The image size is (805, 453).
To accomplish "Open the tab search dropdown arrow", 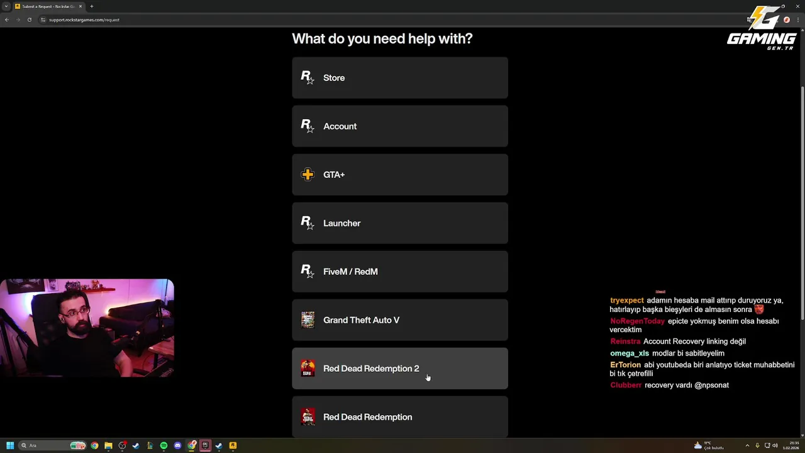I will pos(6,6).
